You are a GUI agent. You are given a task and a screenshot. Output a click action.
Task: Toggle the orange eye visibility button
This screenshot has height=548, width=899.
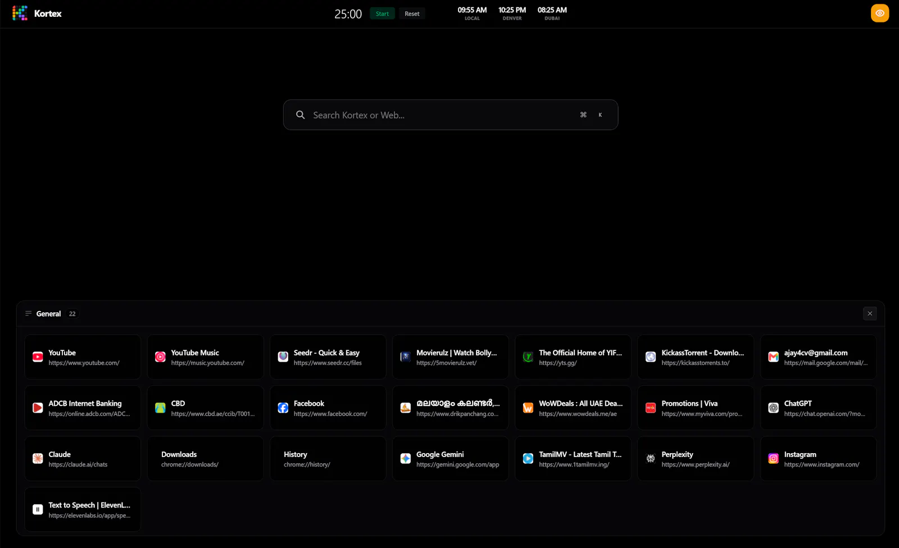coord(880,13)
